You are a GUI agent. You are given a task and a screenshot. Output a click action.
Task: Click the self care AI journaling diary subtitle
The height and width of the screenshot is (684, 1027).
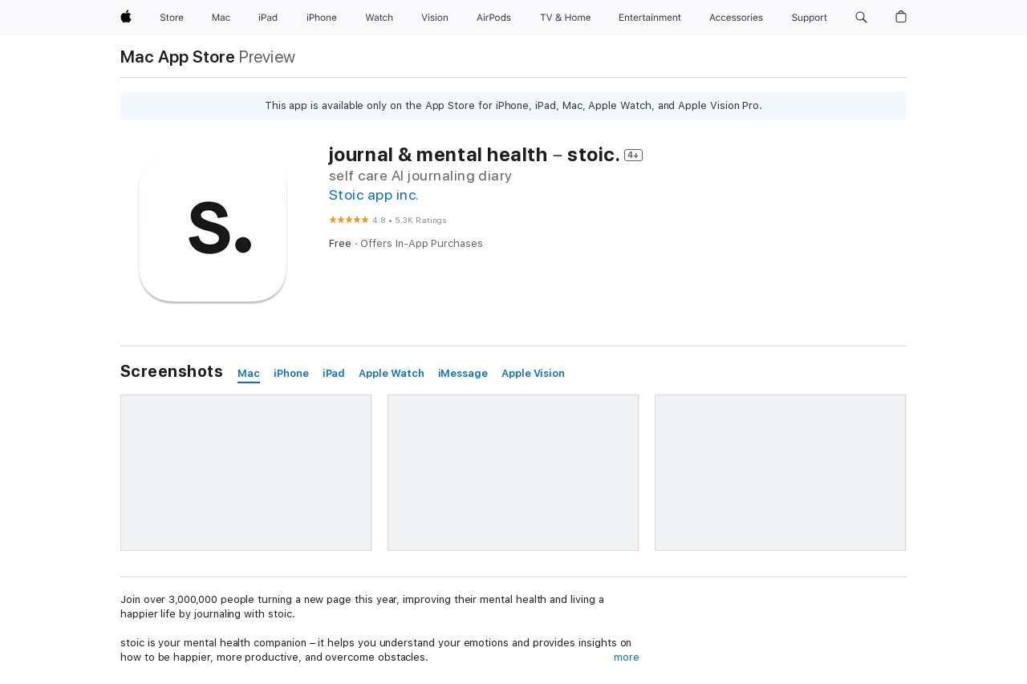point(420,176)
